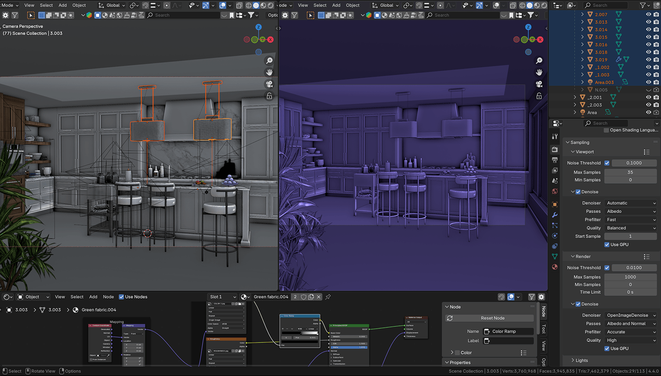The width and height of the screenshot is (661, 376).
Task: Uncheck Viewport Noise Threshold checkbox
Action: pos(607,163)
